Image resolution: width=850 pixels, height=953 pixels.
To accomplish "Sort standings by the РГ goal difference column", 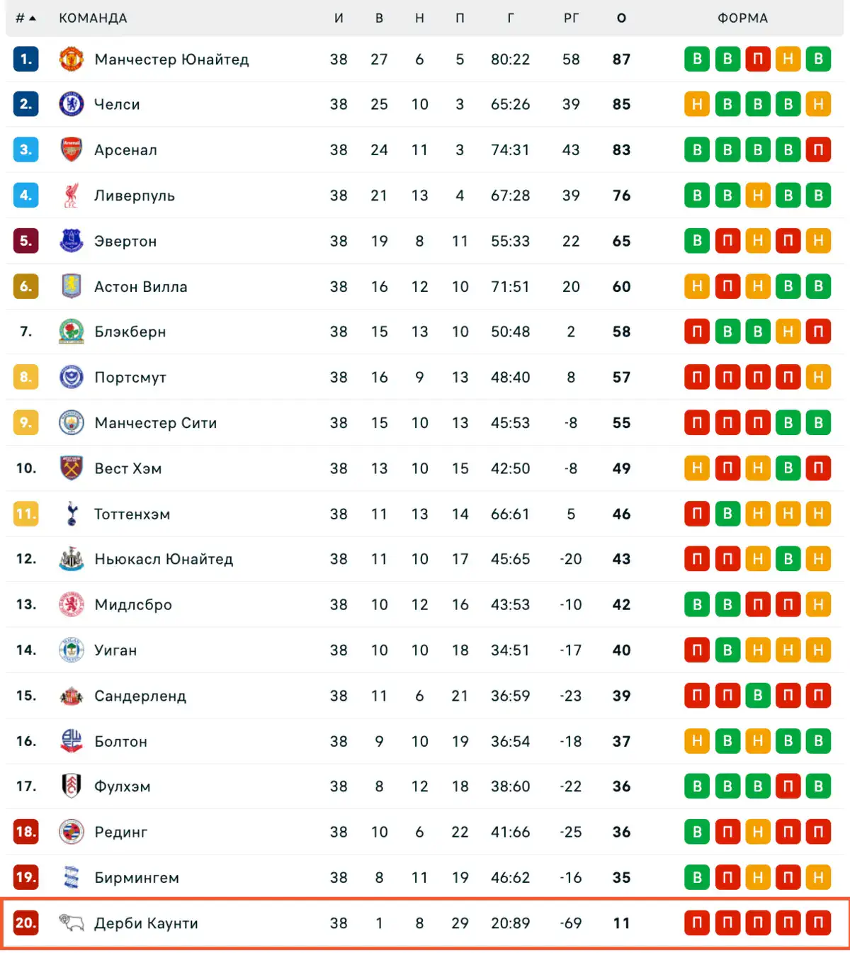I will 571,18.
